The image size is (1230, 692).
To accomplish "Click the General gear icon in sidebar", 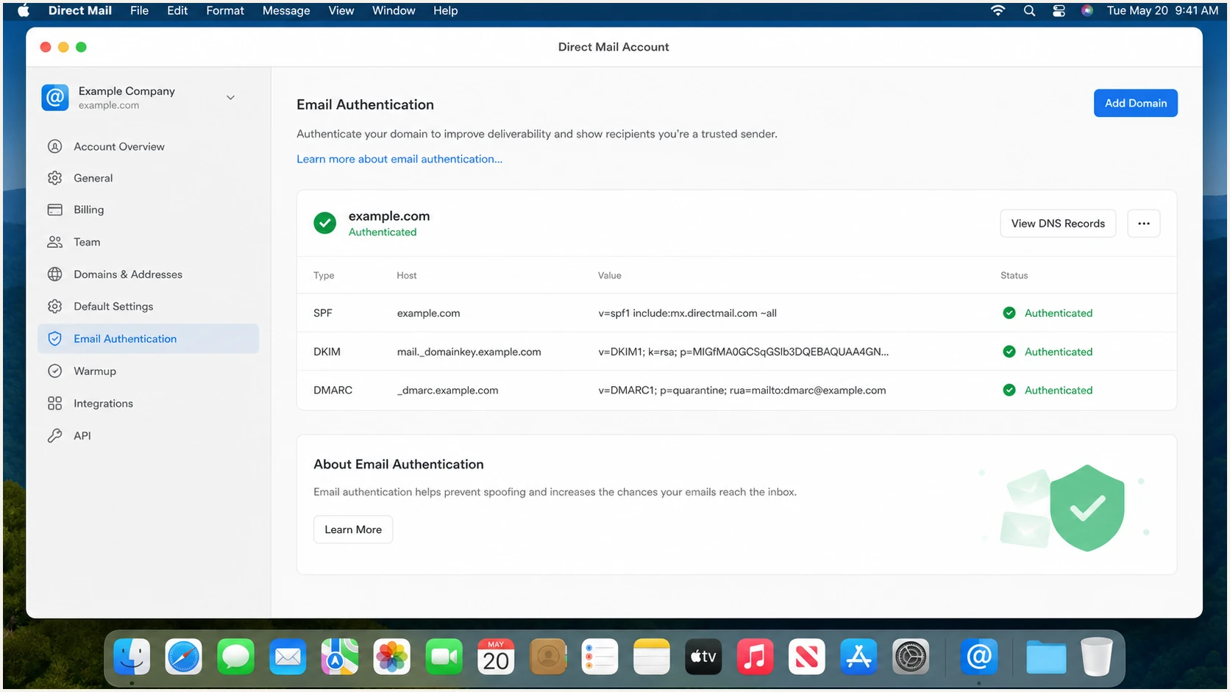I will [x=54, y=178].
